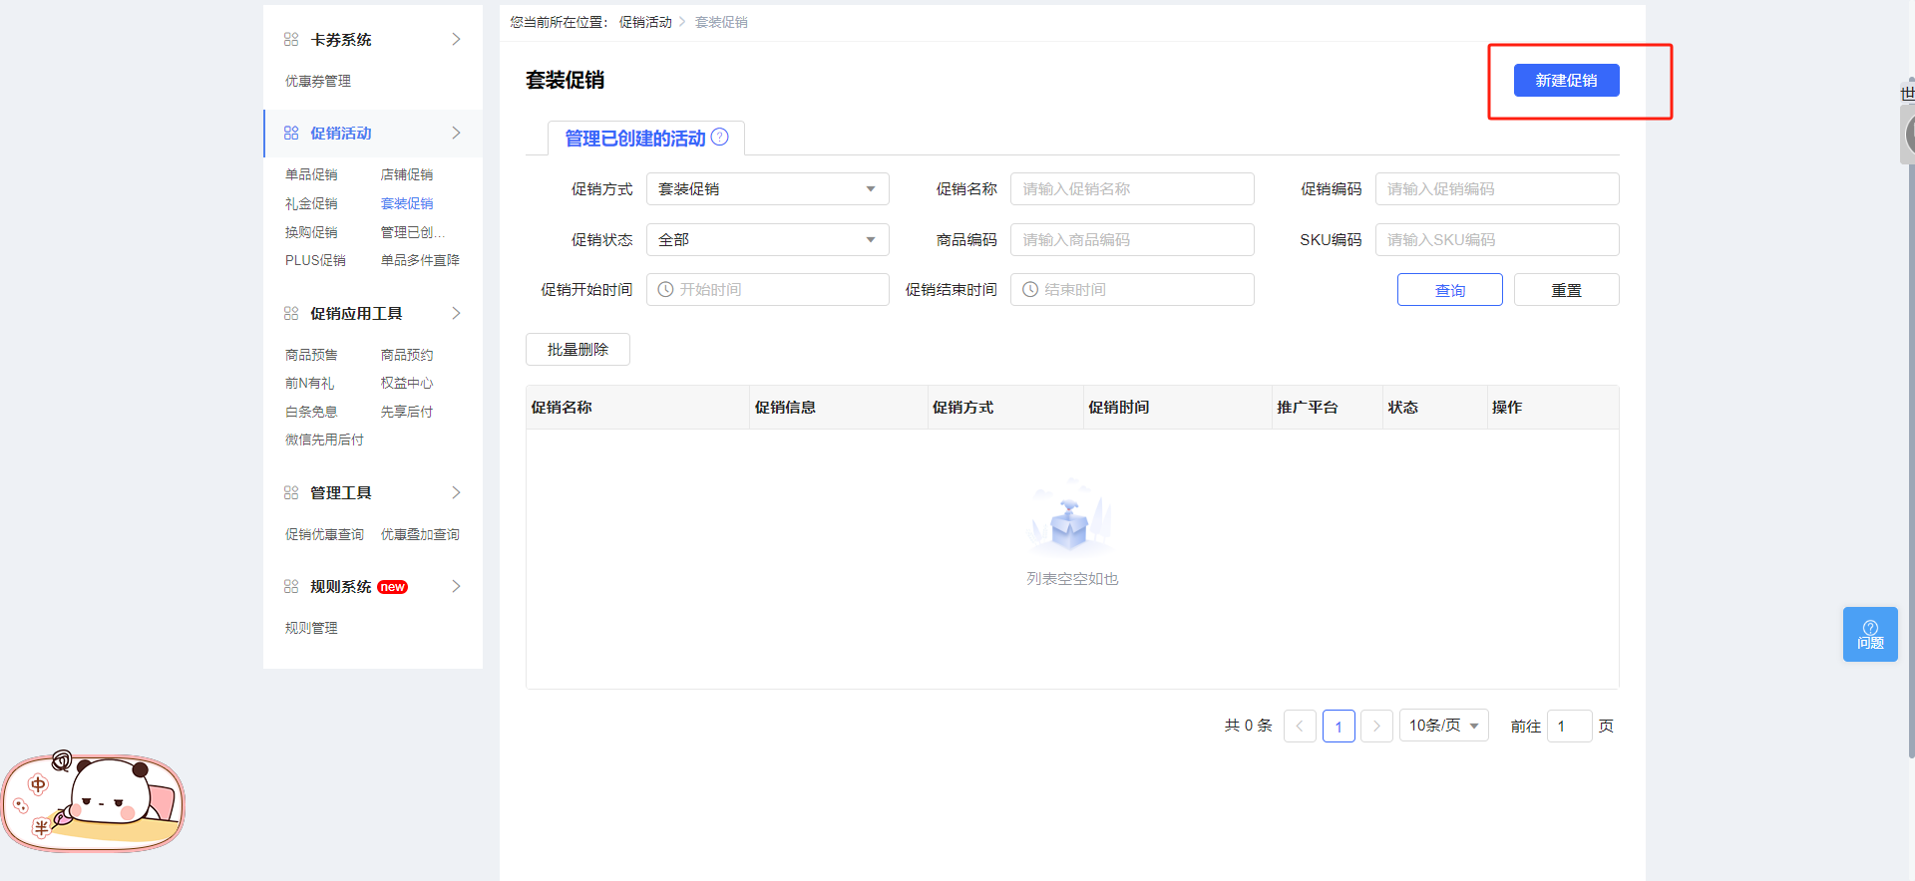Click the 促销应用工具 grid icon in sidebar

click(x=291, y=314)
